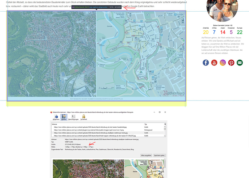The height and width of the screenshot is (178, 249).
Task: Maximize the Seiteninformationen window
Action: pyautogui.click(x=160, y=112)
